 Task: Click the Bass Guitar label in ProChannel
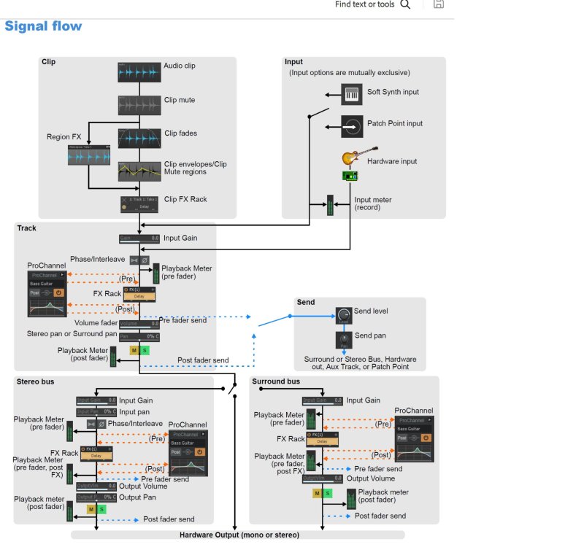[42, 284]
